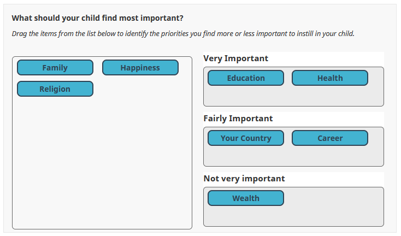Click the Fairly Important heading
Screen dimensions: 401x236
click(238, 119)
